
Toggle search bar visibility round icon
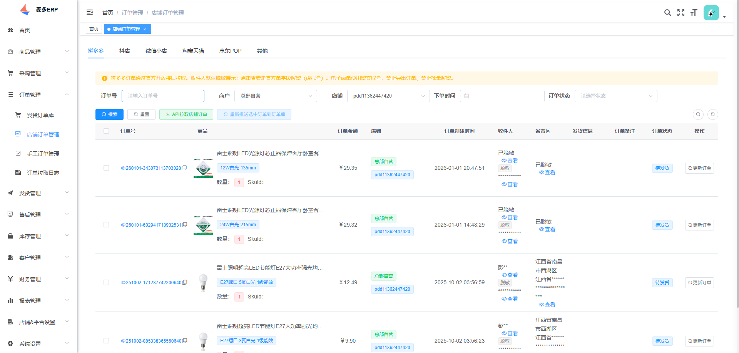pos(698,114)
